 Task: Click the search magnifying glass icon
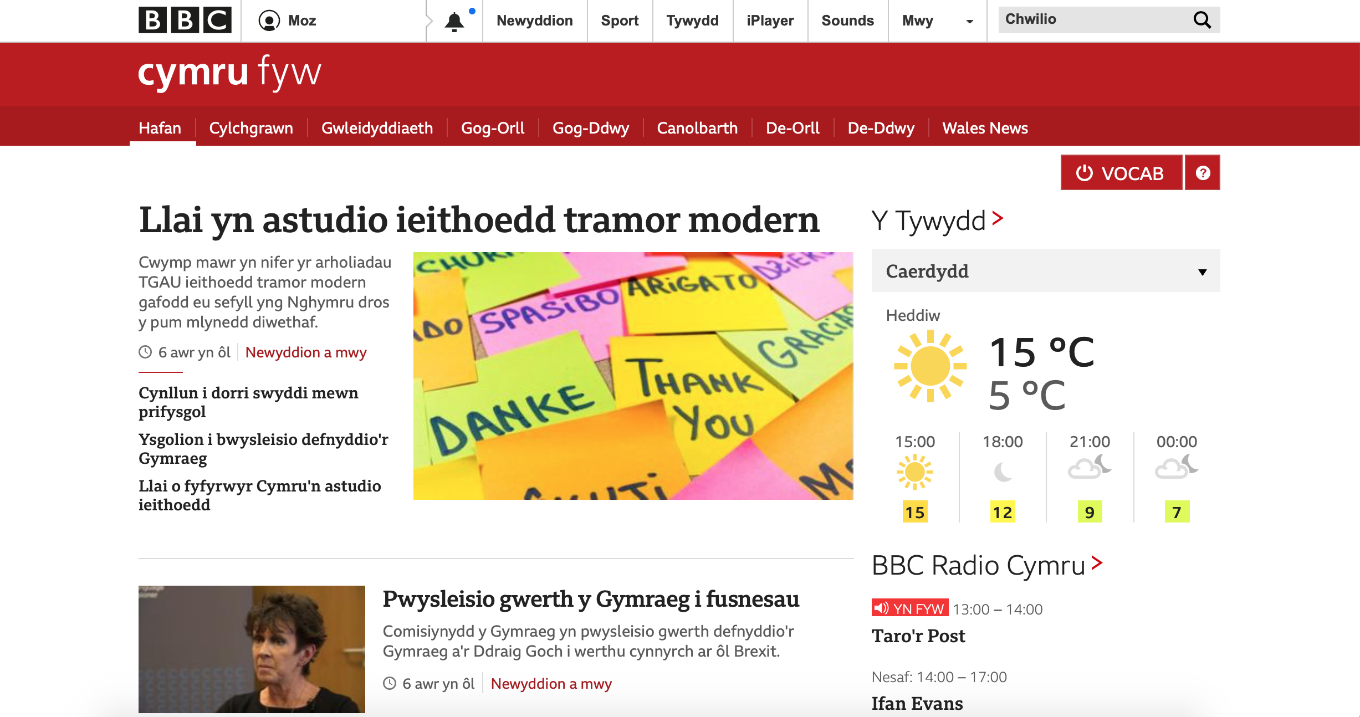(1202, 20)
